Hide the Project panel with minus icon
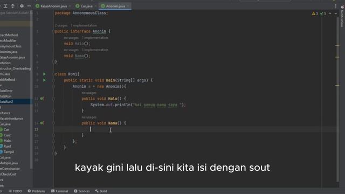345x194 pixels. [29, 6]
